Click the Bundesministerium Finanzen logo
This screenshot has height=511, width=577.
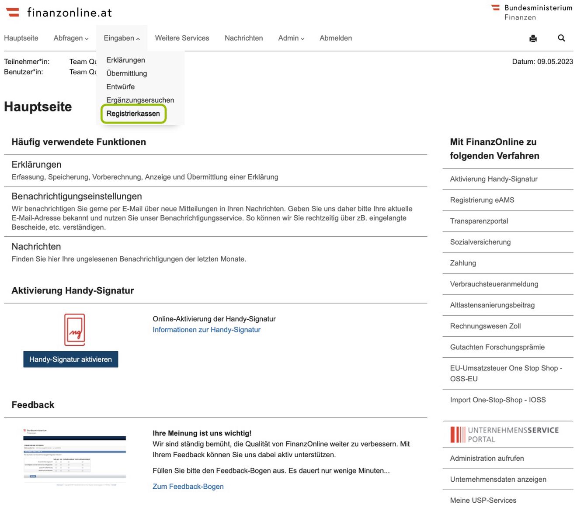tap(532, 12)
